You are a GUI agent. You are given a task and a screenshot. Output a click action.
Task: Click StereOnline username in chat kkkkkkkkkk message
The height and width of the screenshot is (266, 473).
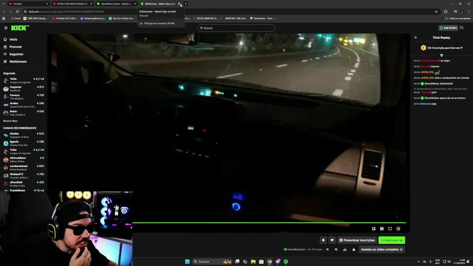point(432,83)
